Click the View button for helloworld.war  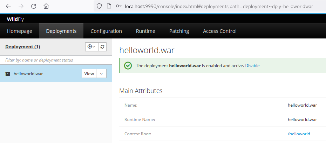(89, 73)
